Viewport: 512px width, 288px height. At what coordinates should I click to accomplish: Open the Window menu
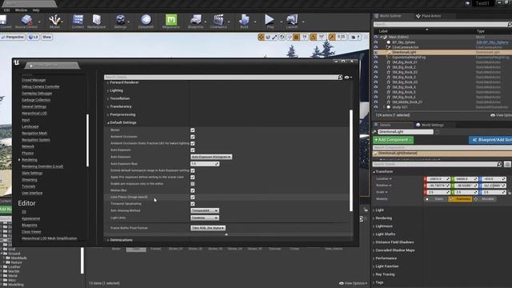[x=21, y=10]
